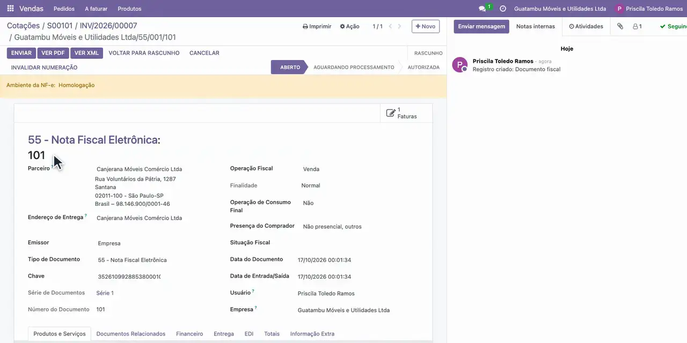The height and width of the screenshot is (343, 687).
Task: Open Cotações breadcrumb link
Action: point(23,26)
